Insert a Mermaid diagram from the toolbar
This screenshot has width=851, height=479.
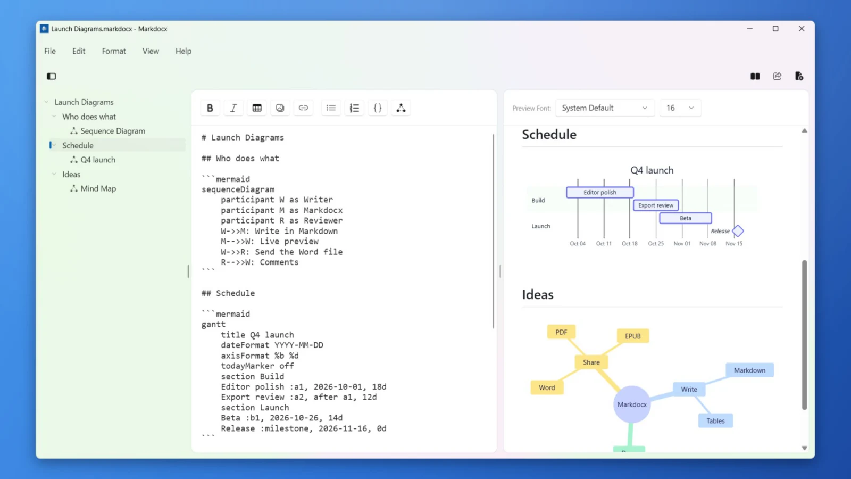pos(401,108)
